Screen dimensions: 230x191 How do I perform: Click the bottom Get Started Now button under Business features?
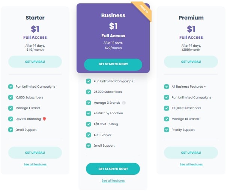pyautogui.click(x=113, y=169)
